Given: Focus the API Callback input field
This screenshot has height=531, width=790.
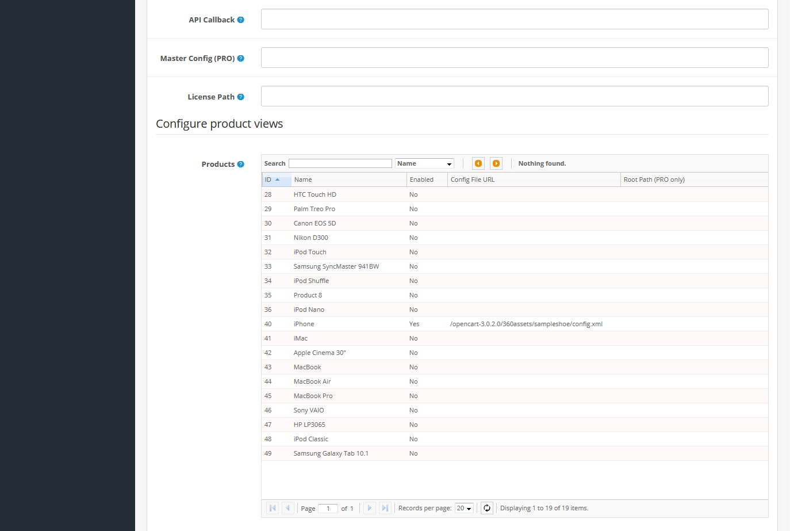Looking at the screenshot, I should point(515,19).
